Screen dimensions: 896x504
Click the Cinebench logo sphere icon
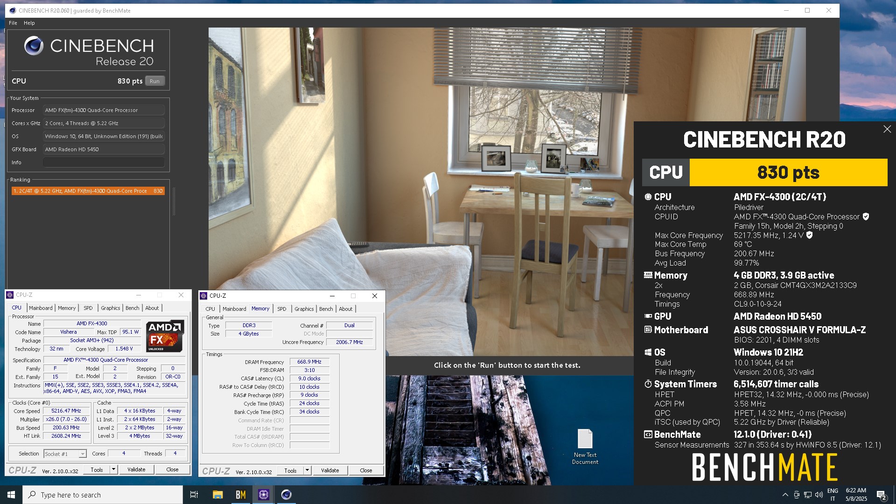coord(34,46)
